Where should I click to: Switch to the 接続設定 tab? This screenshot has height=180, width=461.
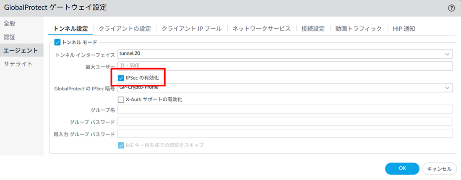(x=313, y=29)
